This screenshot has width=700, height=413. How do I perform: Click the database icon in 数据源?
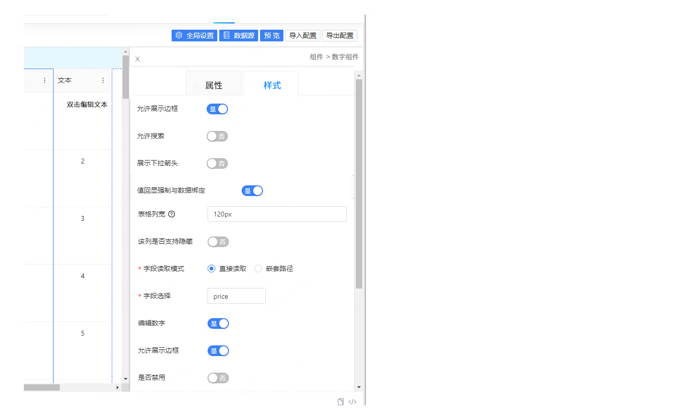point(227,35)
